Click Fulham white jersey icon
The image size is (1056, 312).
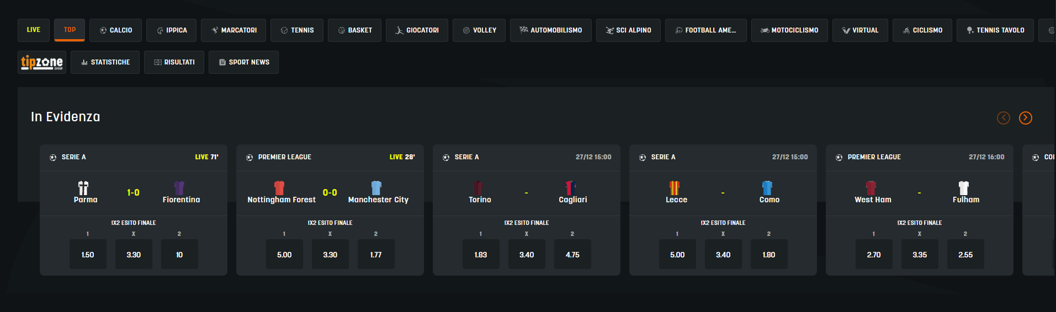pos(964,188)
